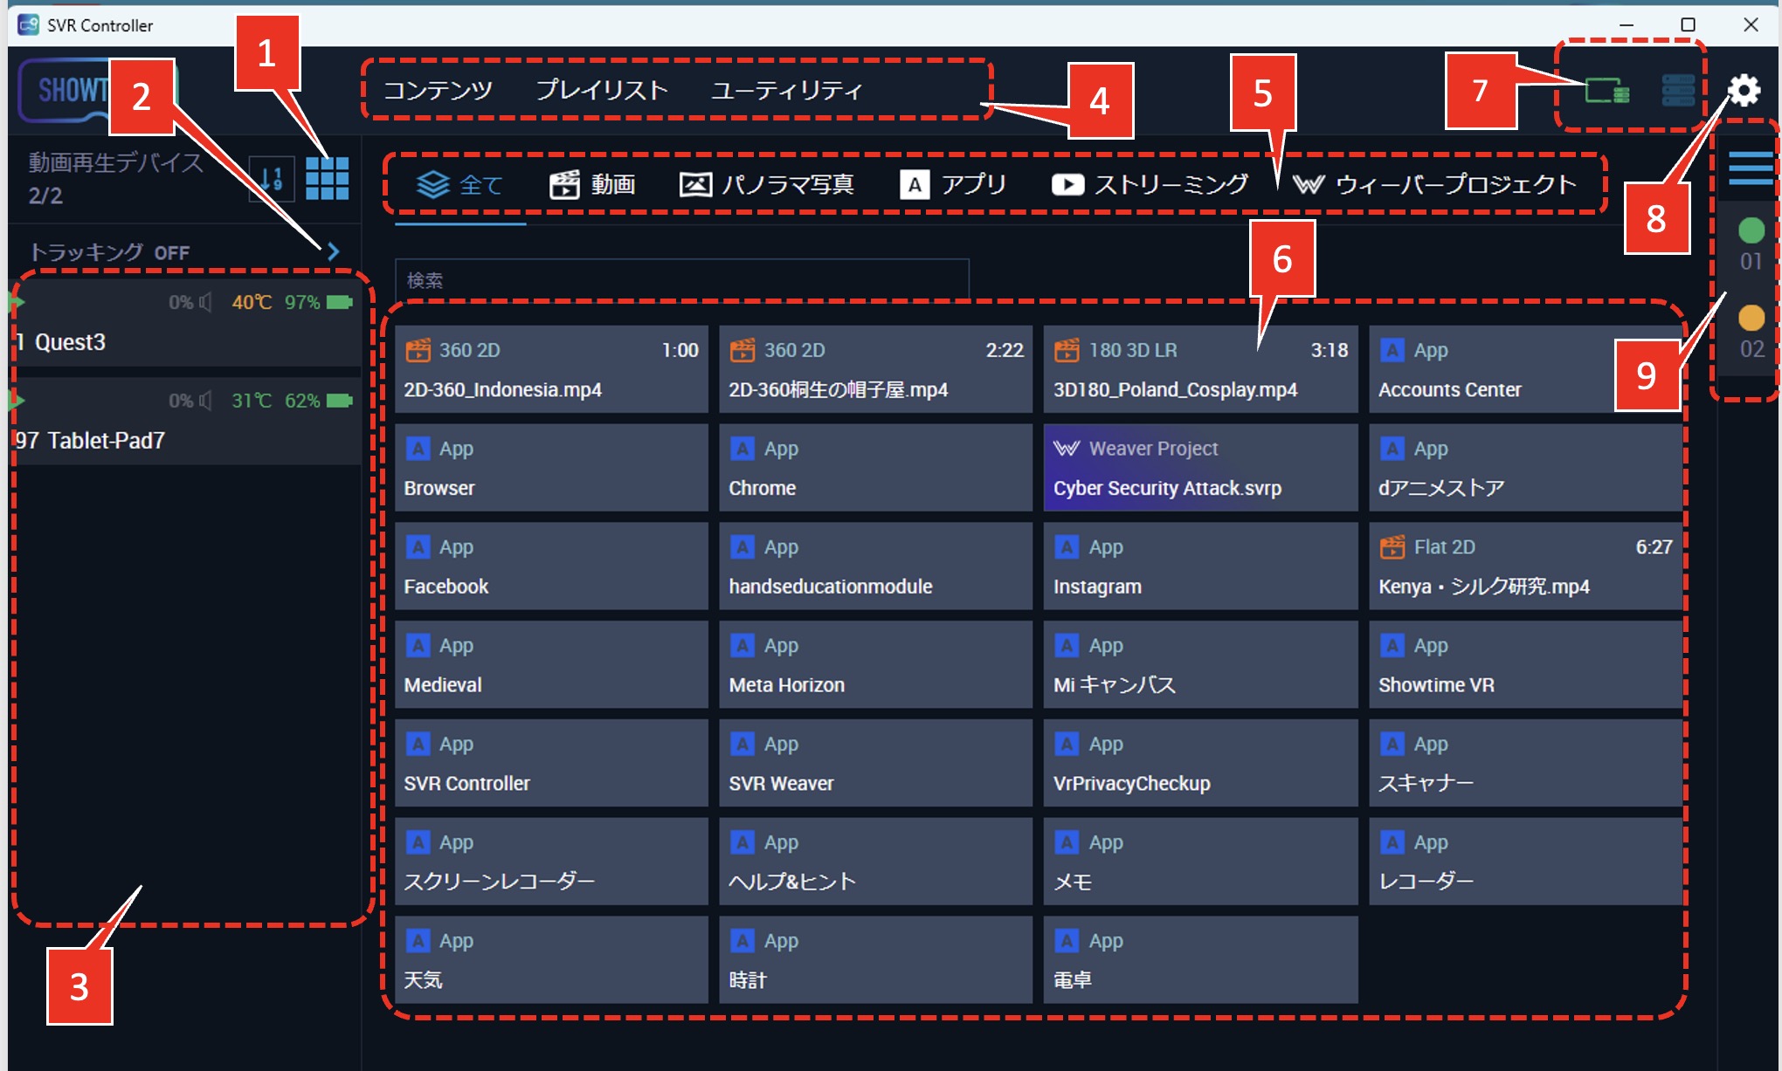The image size is (1782, 1071).
Task: Filter by ウィーバープロジェクト
Action: click(1434, 184)
